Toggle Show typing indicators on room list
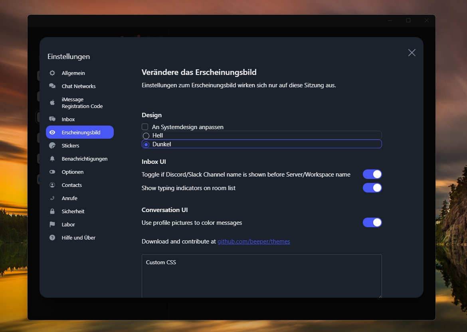Image resolution: width=467 pixels, height=332 pixels. [372, 188]
